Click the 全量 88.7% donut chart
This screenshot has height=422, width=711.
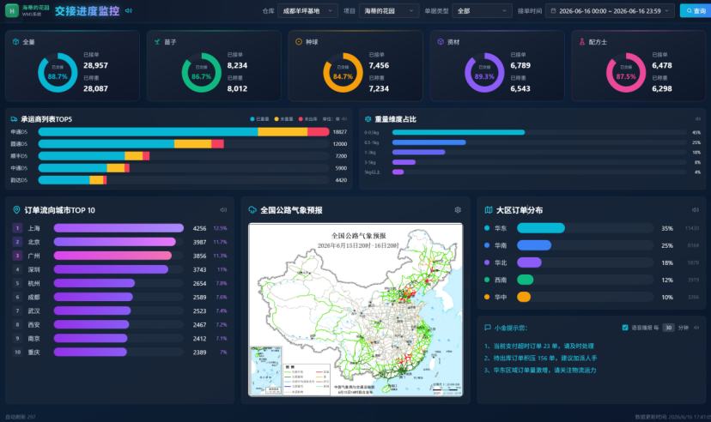(58, 72)
